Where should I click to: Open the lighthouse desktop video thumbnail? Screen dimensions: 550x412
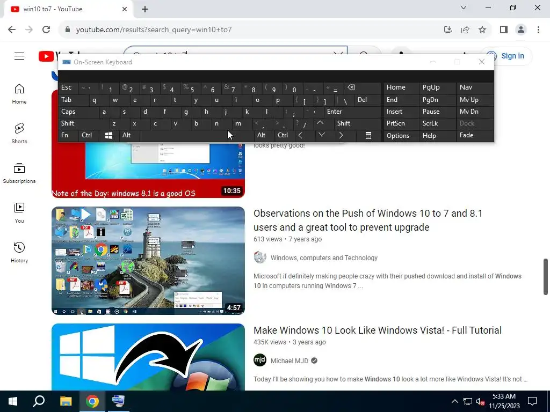(148, 261)
